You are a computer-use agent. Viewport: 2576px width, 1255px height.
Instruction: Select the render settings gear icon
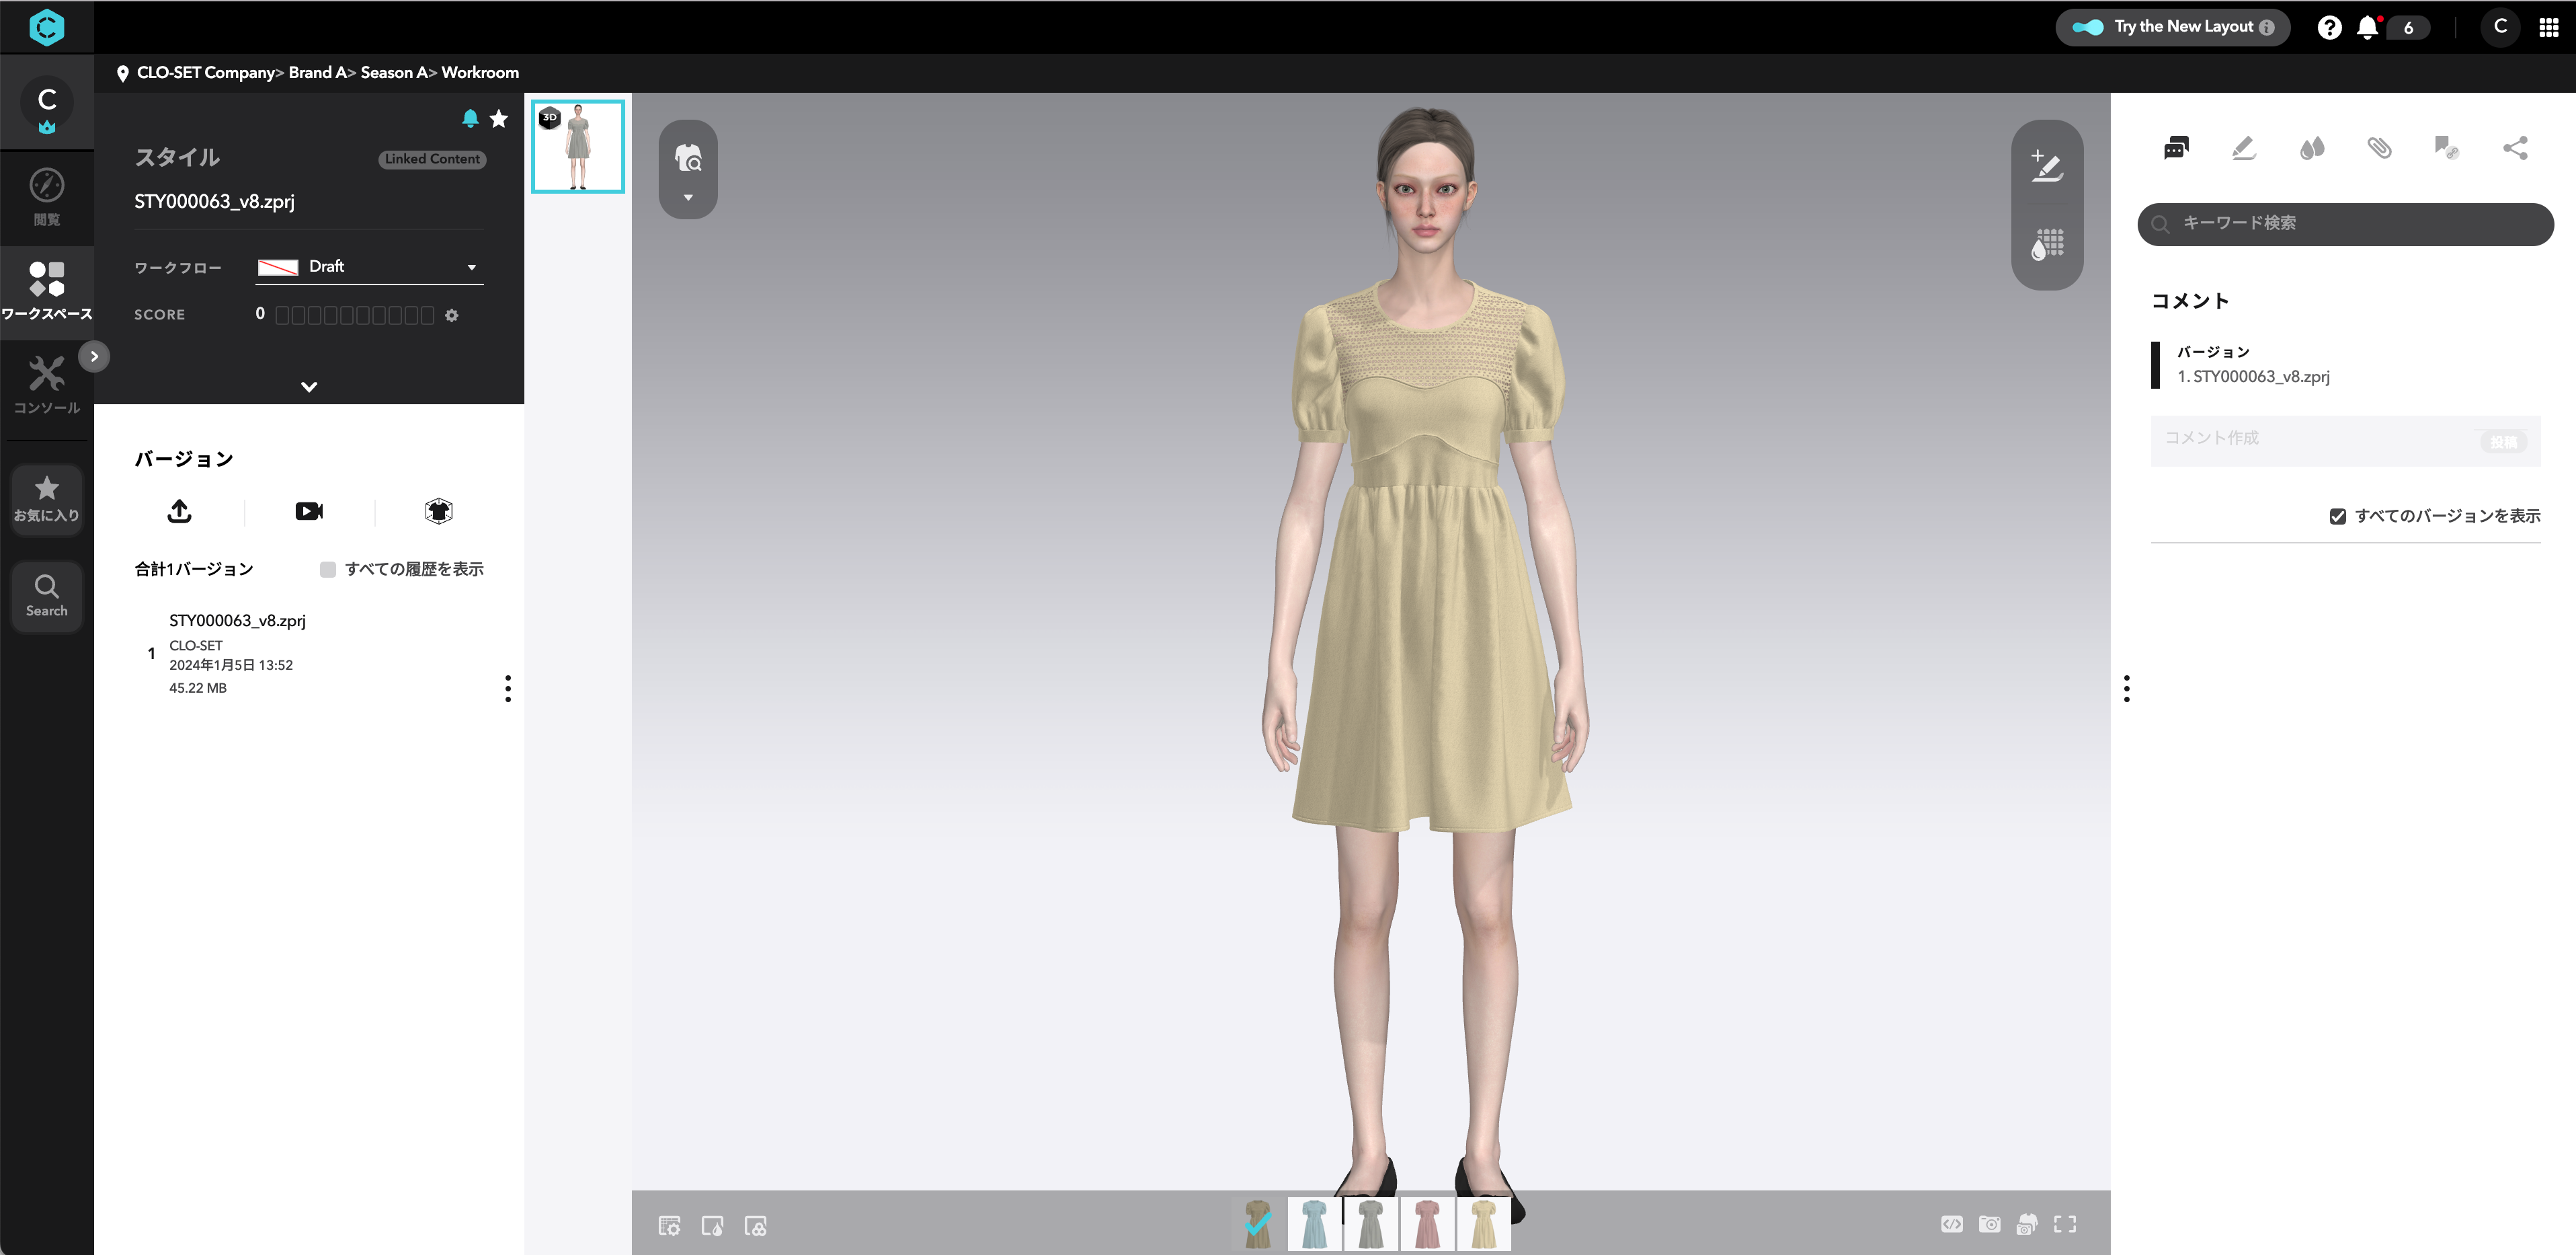click(670, 1225)
